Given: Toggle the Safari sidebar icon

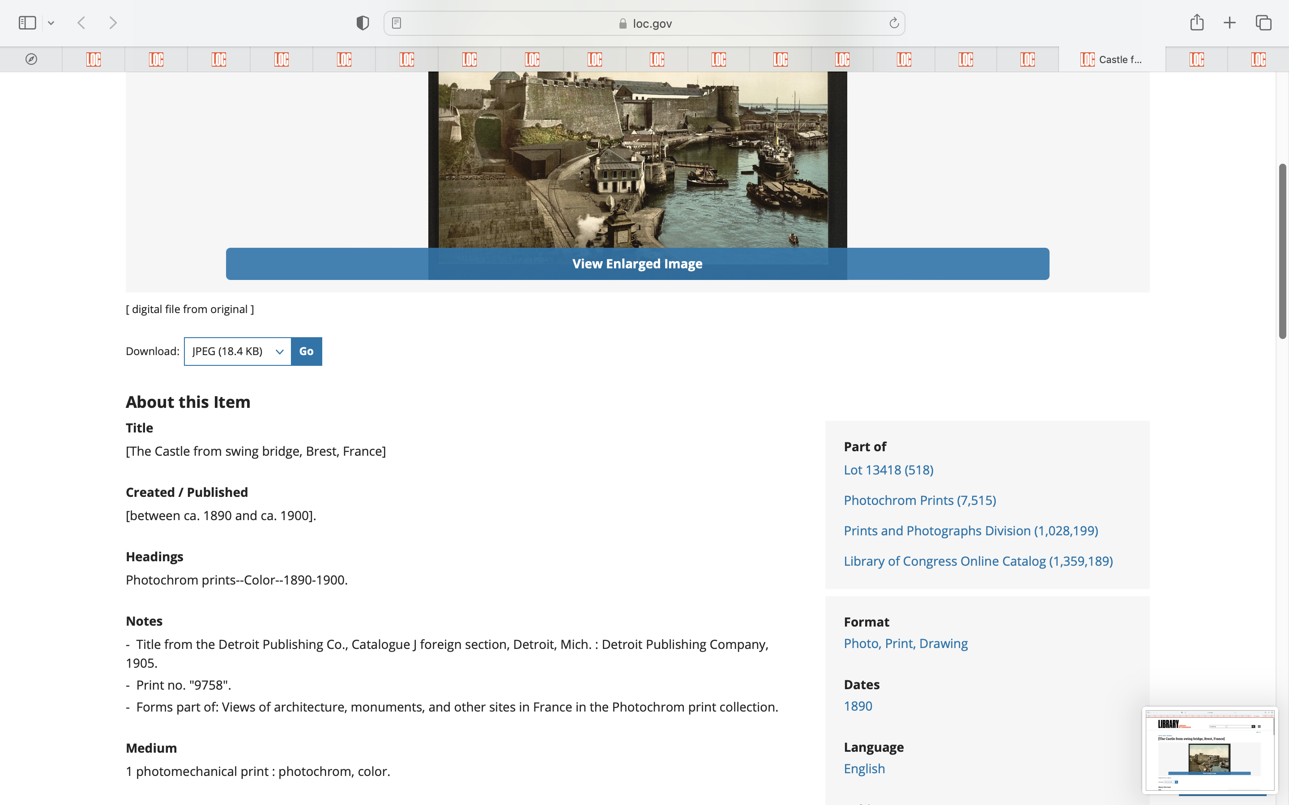Looking at the screenshot, I should [27, 23].
